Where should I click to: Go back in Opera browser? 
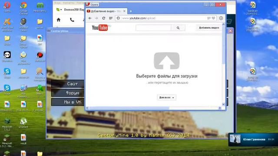90,18
